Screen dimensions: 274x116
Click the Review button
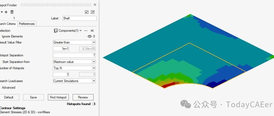click(x=83, y=97)
